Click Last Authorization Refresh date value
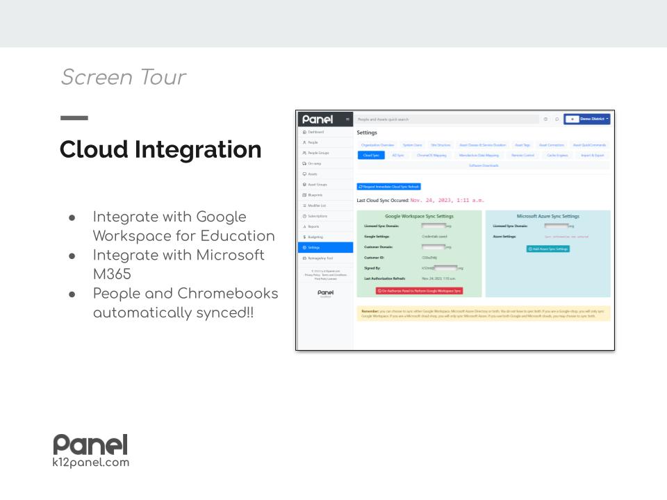Viewport: 667px width, 500px height. point(438,278)
